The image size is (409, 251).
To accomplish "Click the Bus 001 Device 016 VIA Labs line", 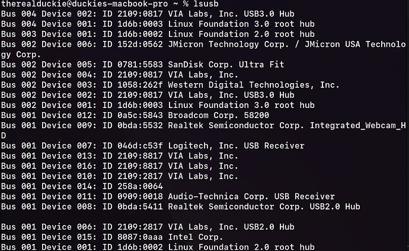I will click(x=120, y=166).
